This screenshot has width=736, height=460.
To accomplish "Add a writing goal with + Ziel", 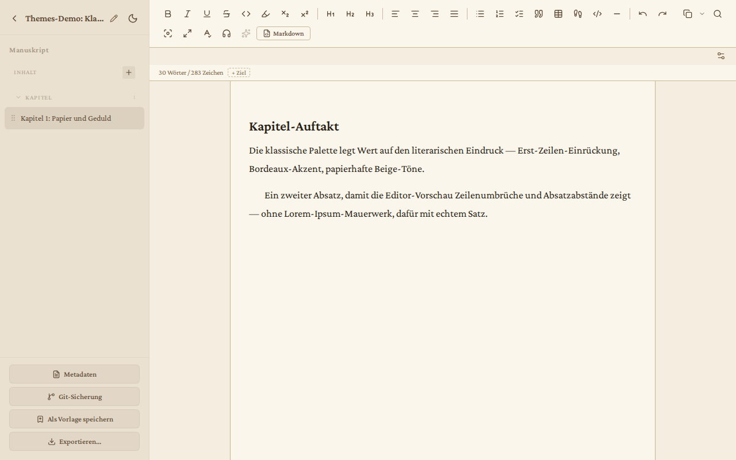I will 239,72.
